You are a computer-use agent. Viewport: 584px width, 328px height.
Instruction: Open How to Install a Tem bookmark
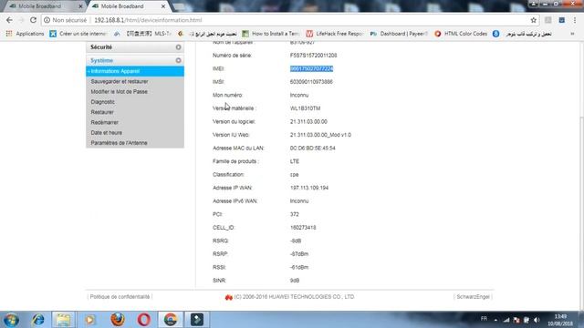point(271,34)
